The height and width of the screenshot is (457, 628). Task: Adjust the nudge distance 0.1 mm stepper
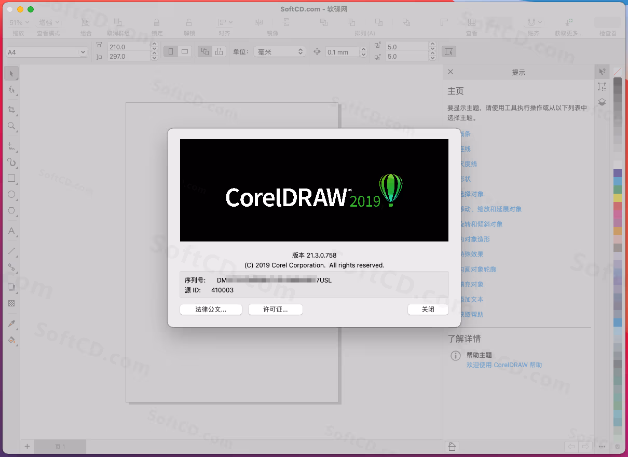coord(363,52)
